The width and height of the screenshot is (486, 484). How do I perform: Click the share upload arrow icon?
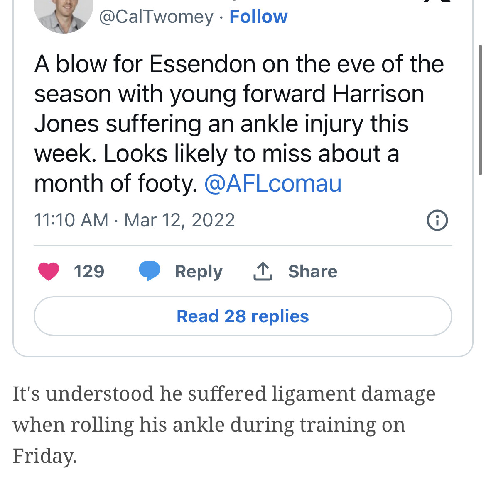pos(263,271)
